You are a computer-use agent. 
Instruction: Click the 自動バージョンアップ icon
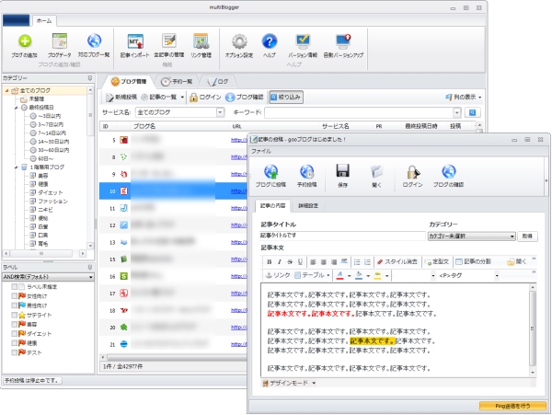coord(343,41)
